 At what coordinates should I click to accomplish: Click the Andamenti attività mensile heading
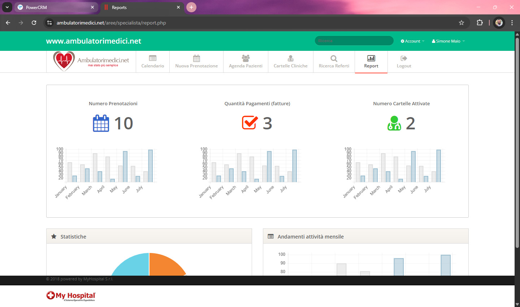pyautogui.click(x=311, y=237)
